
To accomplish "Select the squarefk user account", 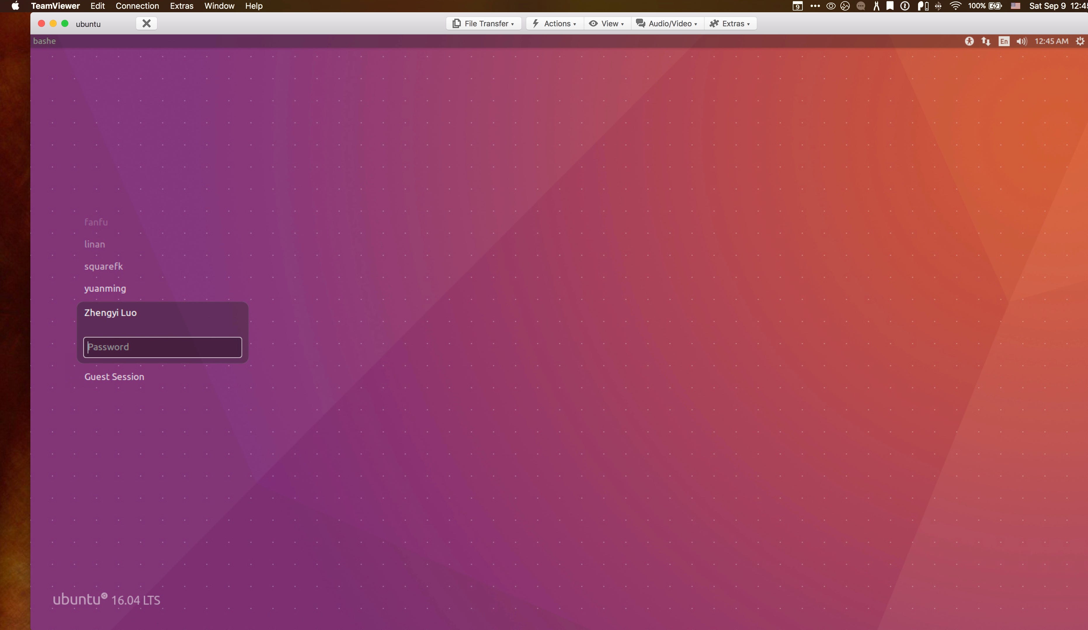I will [104, 266].
